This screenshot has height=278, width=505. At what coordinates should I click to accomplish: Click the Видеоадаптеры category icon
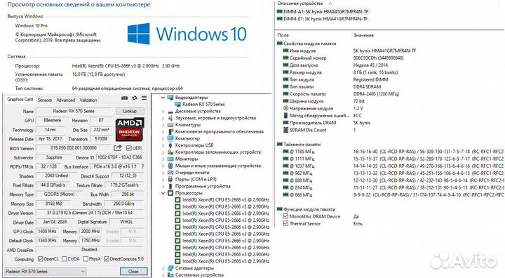click(x=170, y=98)
